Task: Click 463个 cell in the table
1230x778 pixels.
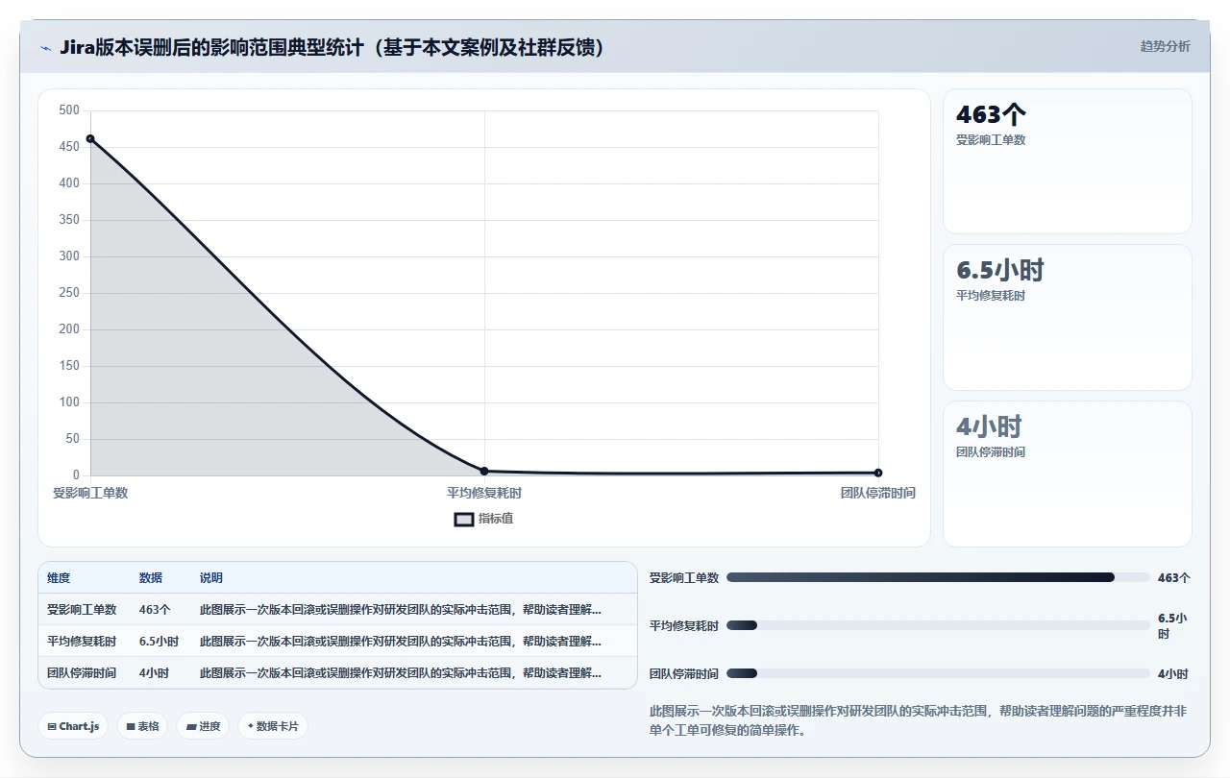Action: tap(155, 609)
